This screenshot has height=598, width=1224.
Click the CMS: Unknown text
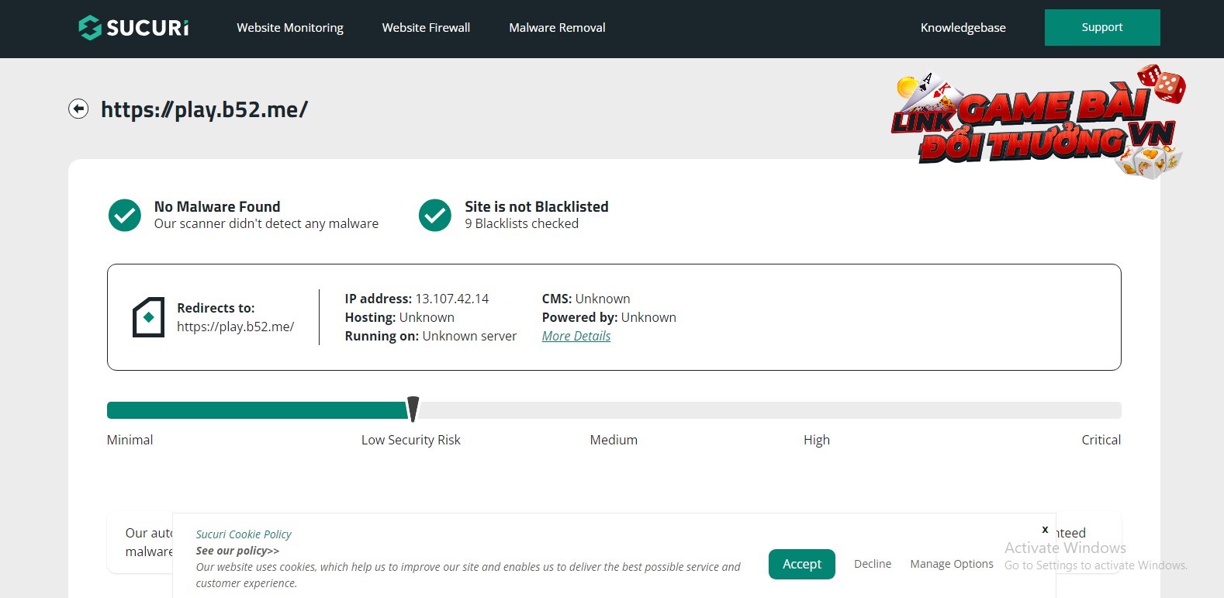(x=586, y=299)
